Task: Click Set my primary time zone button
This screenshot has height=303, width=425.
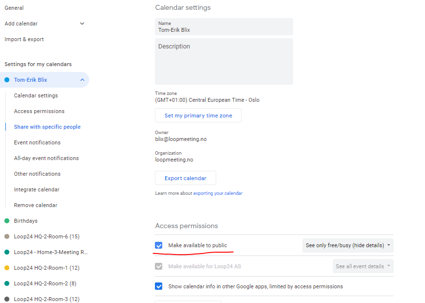Action: click(198, 116)
